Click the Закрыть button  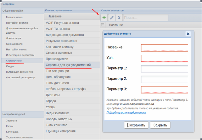pos(160,125)
